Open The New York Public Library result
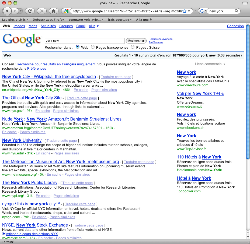Screen dimensions: 250x244 [x=30, y=183]
